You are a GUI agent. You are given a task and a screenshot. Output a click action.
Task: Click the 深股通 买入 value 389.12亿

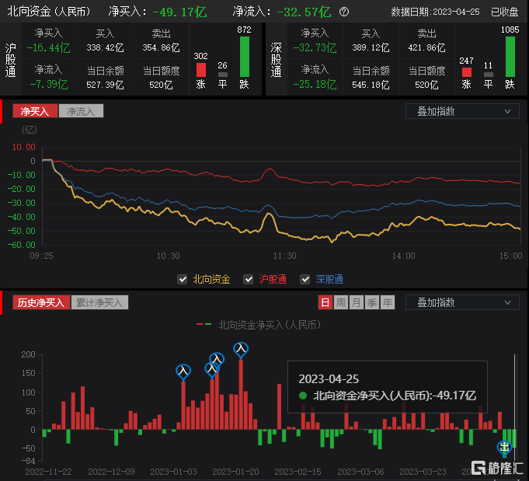tap(371, 48)
